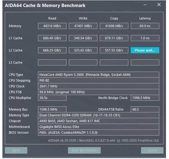Select North Bridge Clock value 1596.5 MHz

coord(145,98)
